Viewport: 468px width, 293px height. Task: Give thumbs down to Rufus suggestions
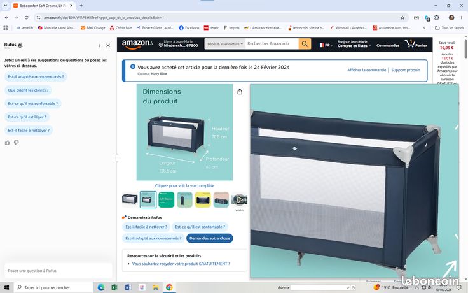pyautogui.click(x=17, y=143)
